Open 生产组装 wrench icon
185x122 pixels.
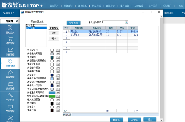pos(10,95)
